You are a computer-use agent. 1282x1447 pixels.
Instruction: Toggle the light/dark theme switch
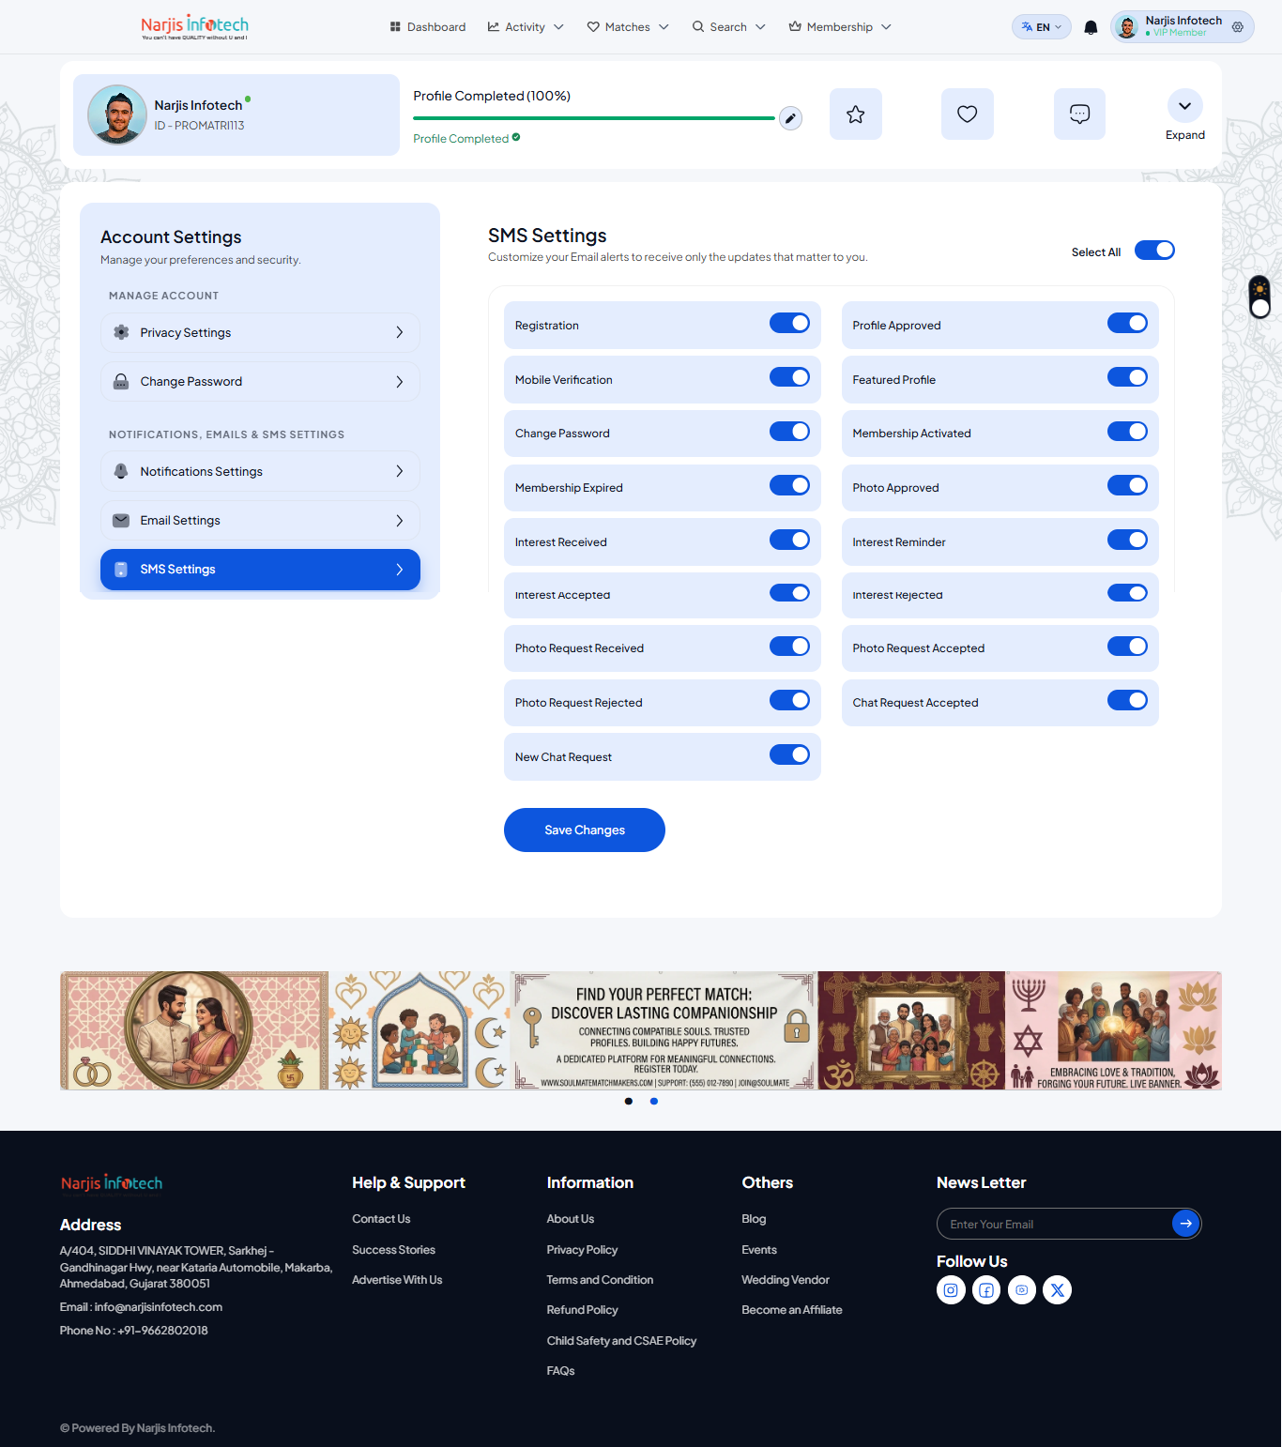pyautogui.click(x=1260, y=297)
